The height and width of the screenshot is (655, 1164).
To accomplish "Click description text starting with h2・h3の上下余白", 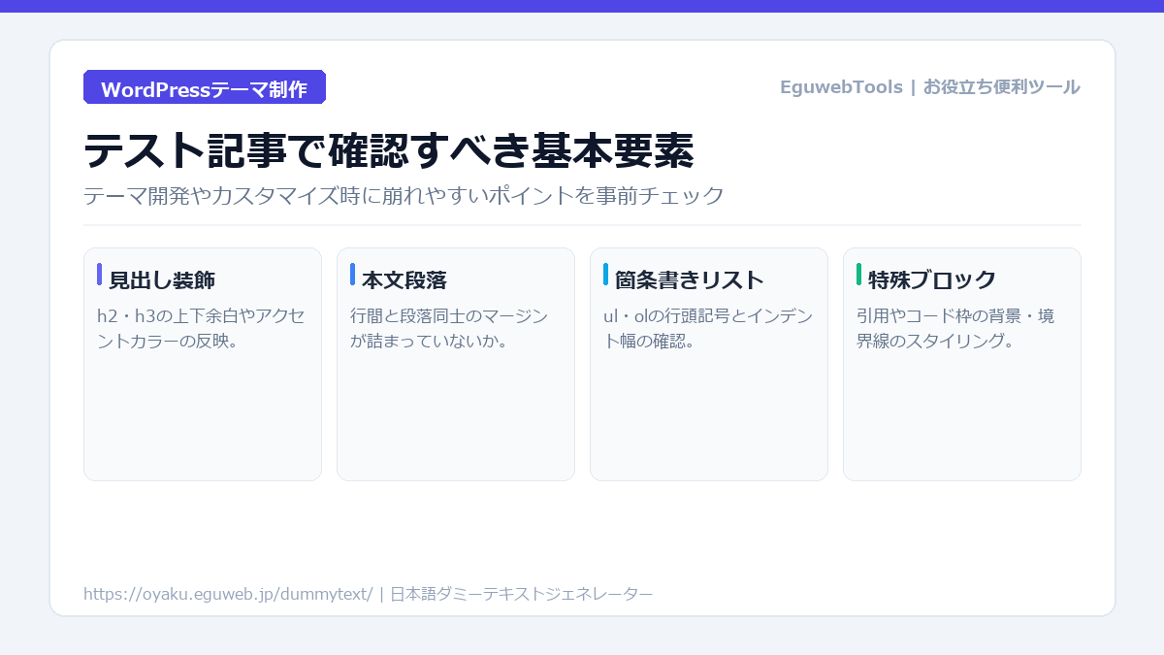I will pyautogui.click(x=201, y=329).
